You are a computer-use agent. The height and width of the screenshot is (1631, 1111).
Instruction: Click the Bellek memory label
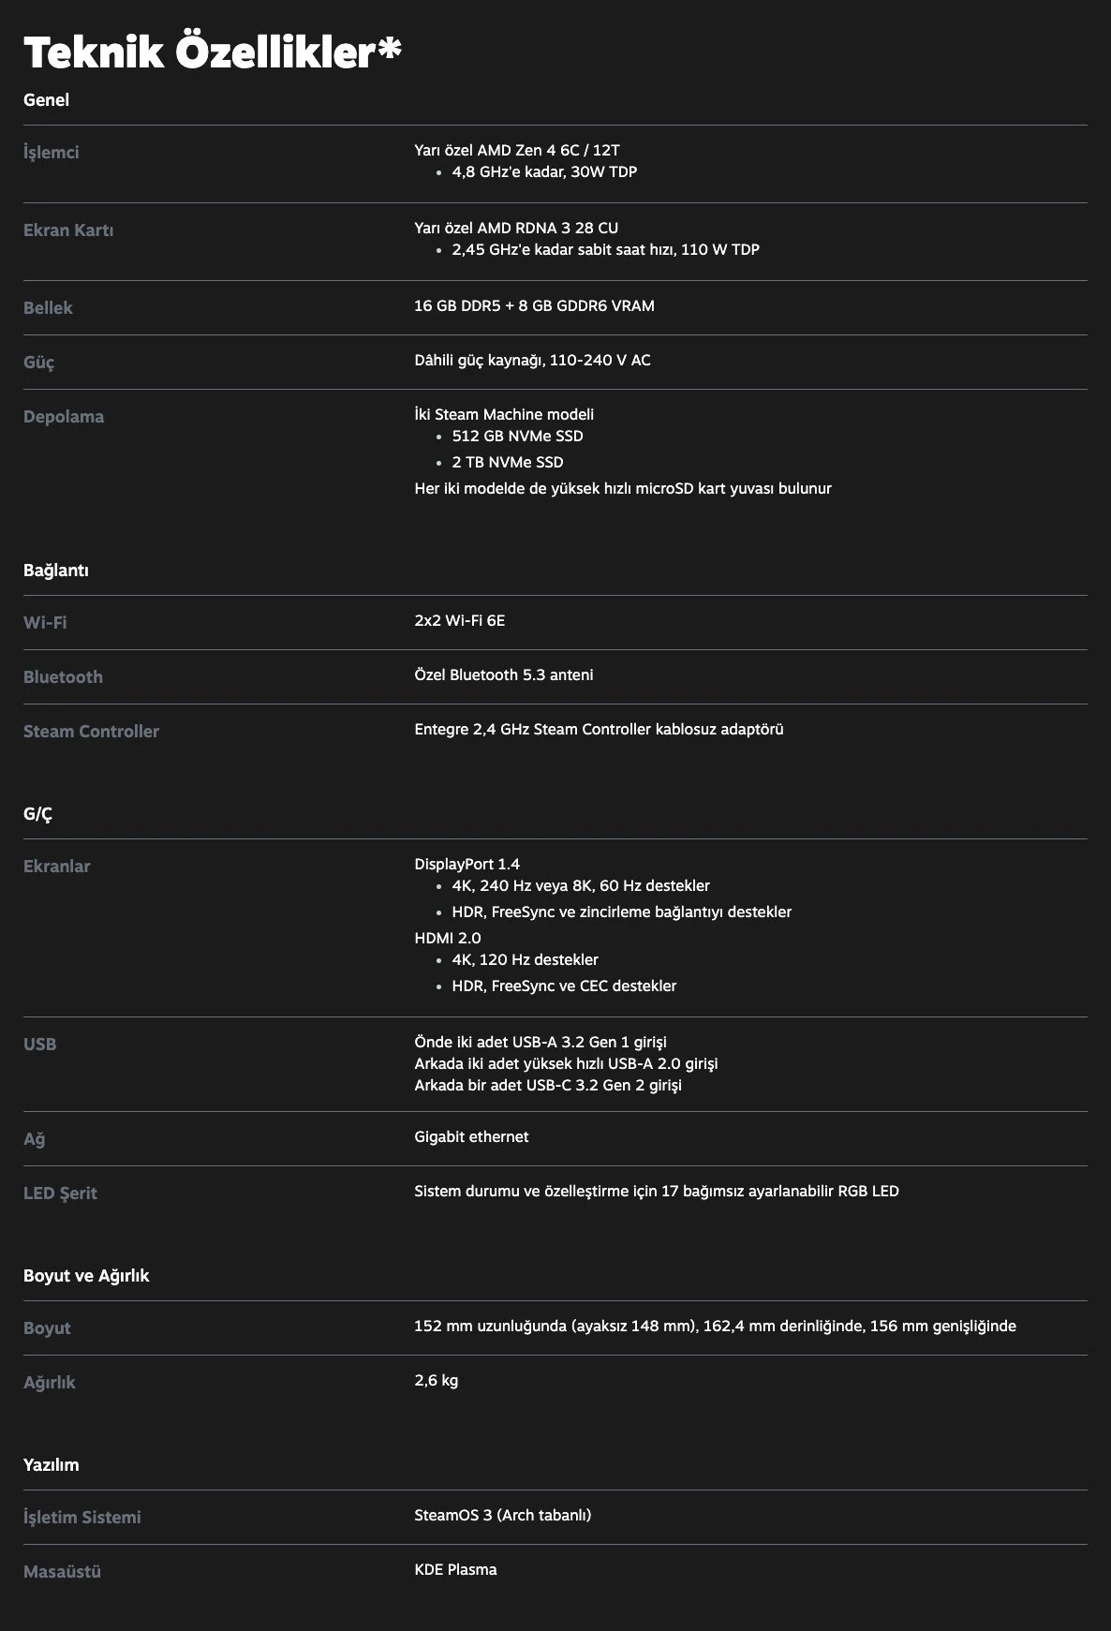click(48, 308)
